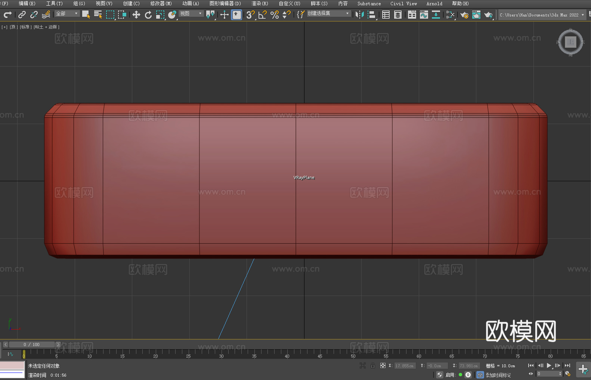This screenshot has width=591, height=380.
Task: Open the selection filter dropdown showing 全部
Action: (67, 13)
